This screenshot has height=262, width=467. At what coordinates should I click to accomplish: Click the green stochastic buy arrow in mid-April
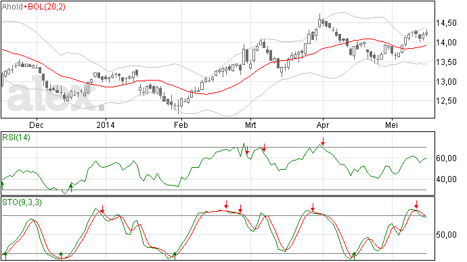coord(354,256)
